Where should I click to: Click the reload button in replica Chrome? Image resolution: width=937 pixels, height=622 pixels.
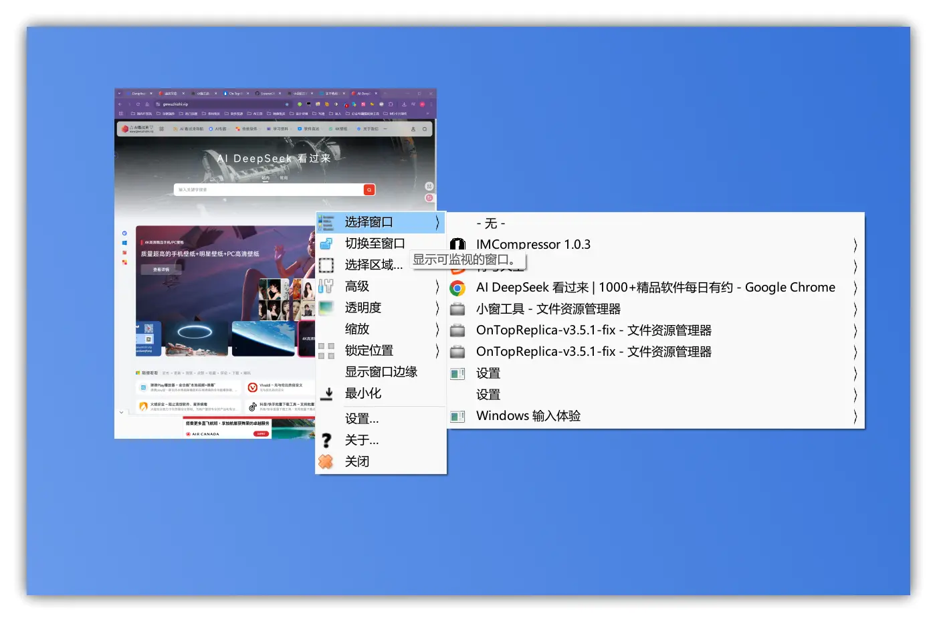coord(138,104)
